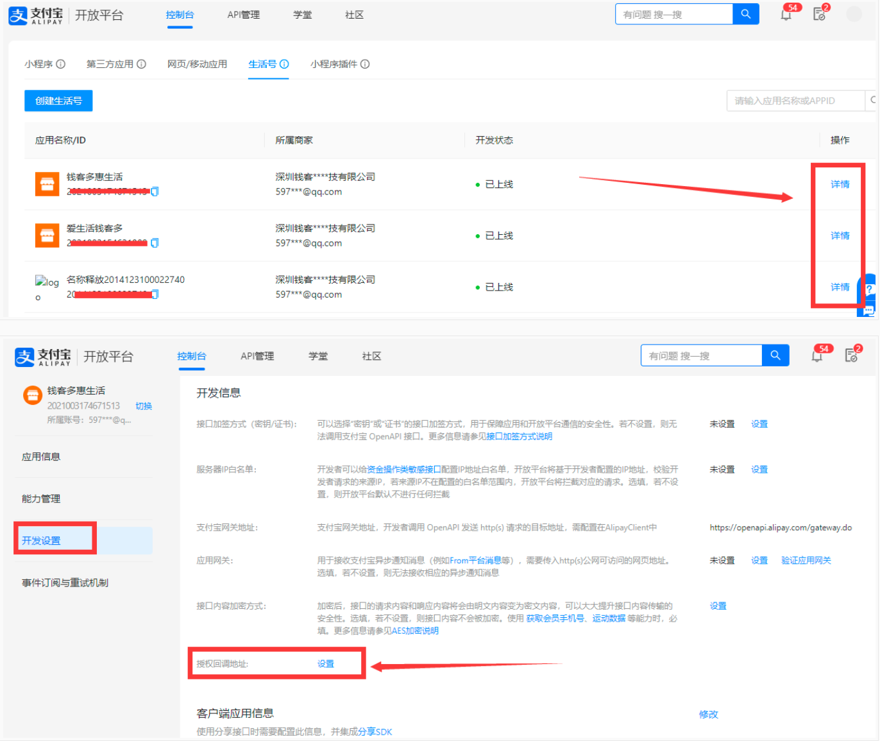Click 设置 for 服务器IP白名单

click(759, 470)
